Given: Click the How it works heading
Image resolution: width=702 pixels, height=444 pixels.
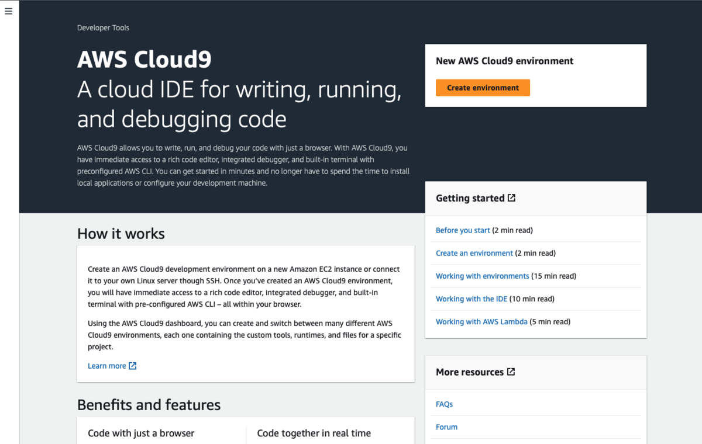Looking at the screenshot, I should click(x=121, y=234).
